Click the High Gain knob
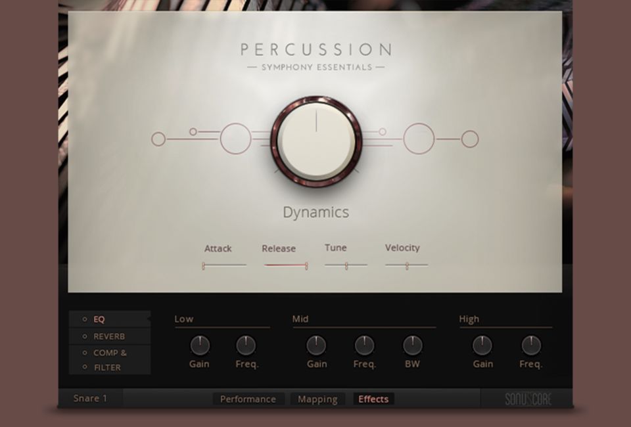 point(482,345)
